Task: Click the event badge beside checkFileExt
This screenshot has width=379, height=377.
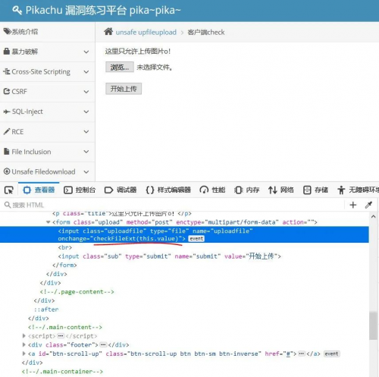Action: pyautogui.click(x=196, y=239)
